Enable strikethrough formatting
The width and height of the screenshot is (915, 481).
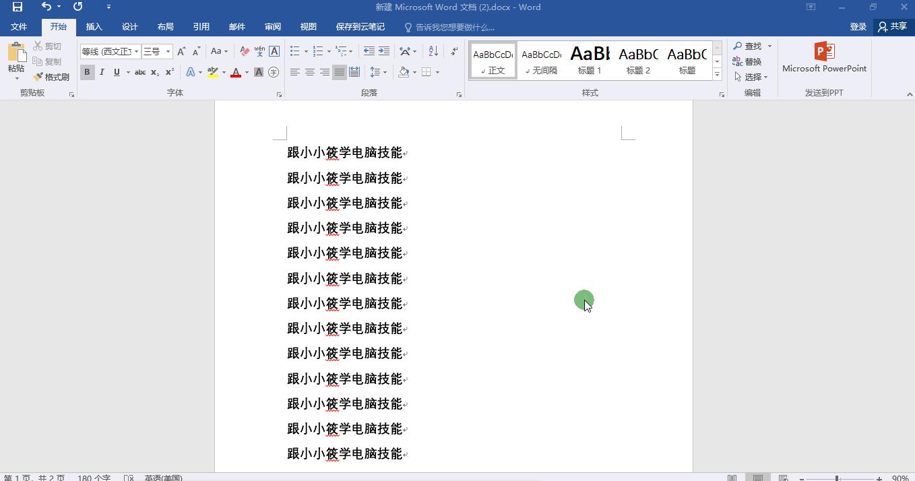click(x=139, y=72)
